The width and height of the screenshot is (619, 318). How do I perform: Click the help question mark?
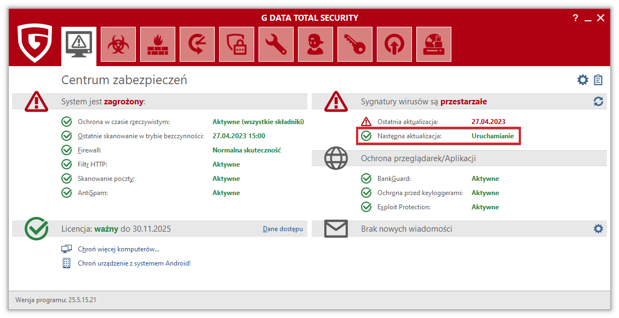pos(575,18)
